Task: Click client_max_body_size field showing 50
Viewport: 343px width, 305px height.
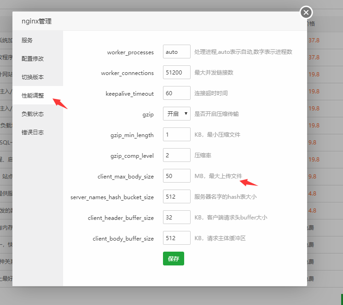Action: coord(176,176)
